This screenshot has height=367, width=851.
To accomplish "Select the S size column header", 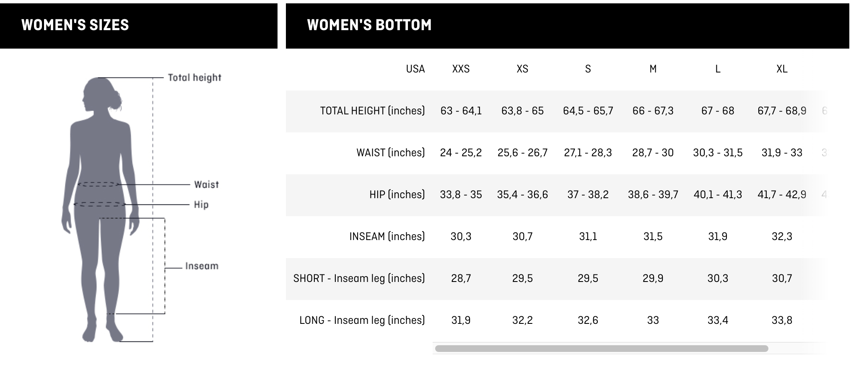I will pyautogui.click(x=588, y=69).
